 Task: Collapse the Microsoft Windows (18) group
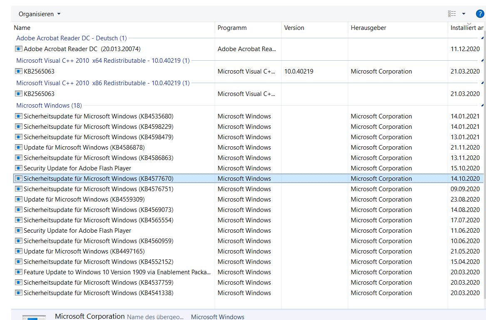point(482,106)
